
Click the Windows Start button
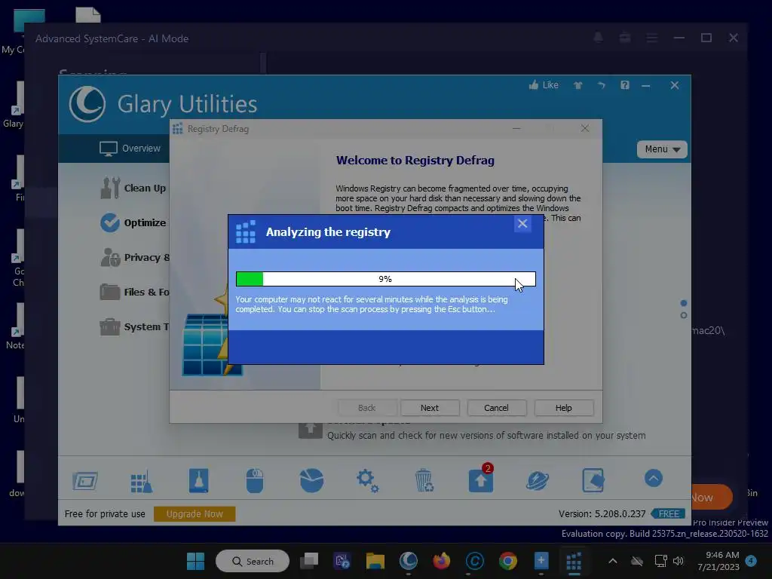(x=195, y=561)
